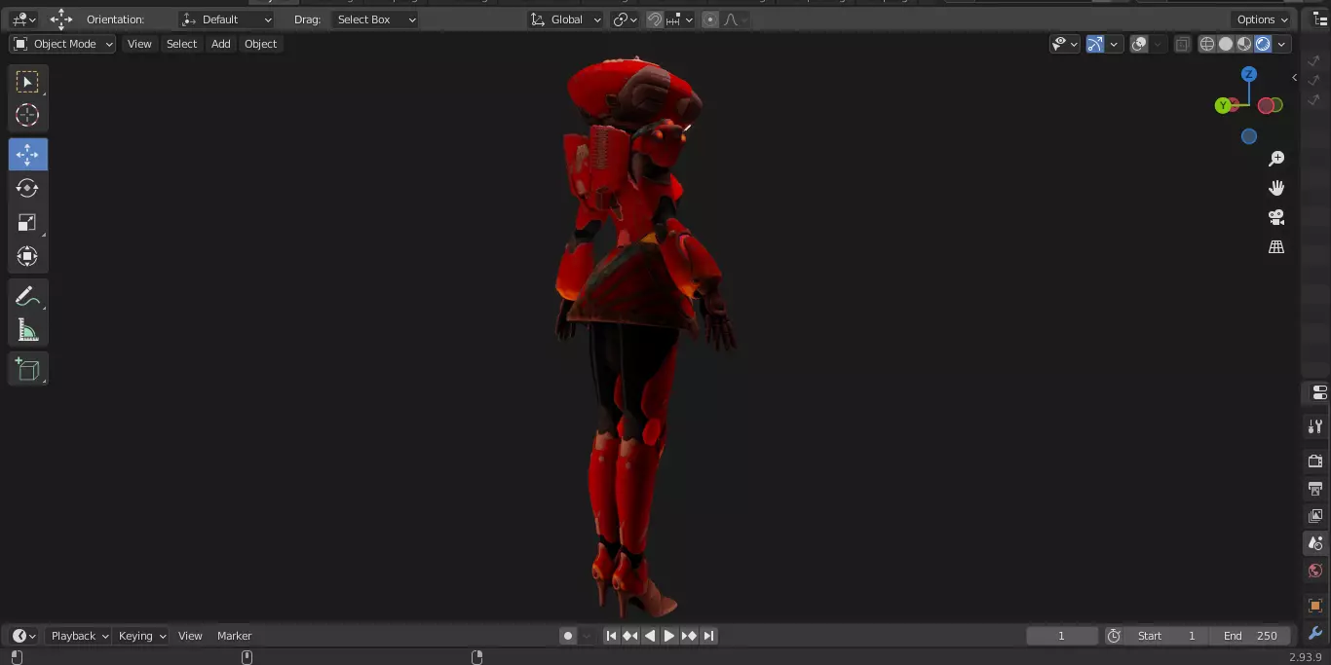Click the pan hand viewport icon

click(x=1276, y=188)
